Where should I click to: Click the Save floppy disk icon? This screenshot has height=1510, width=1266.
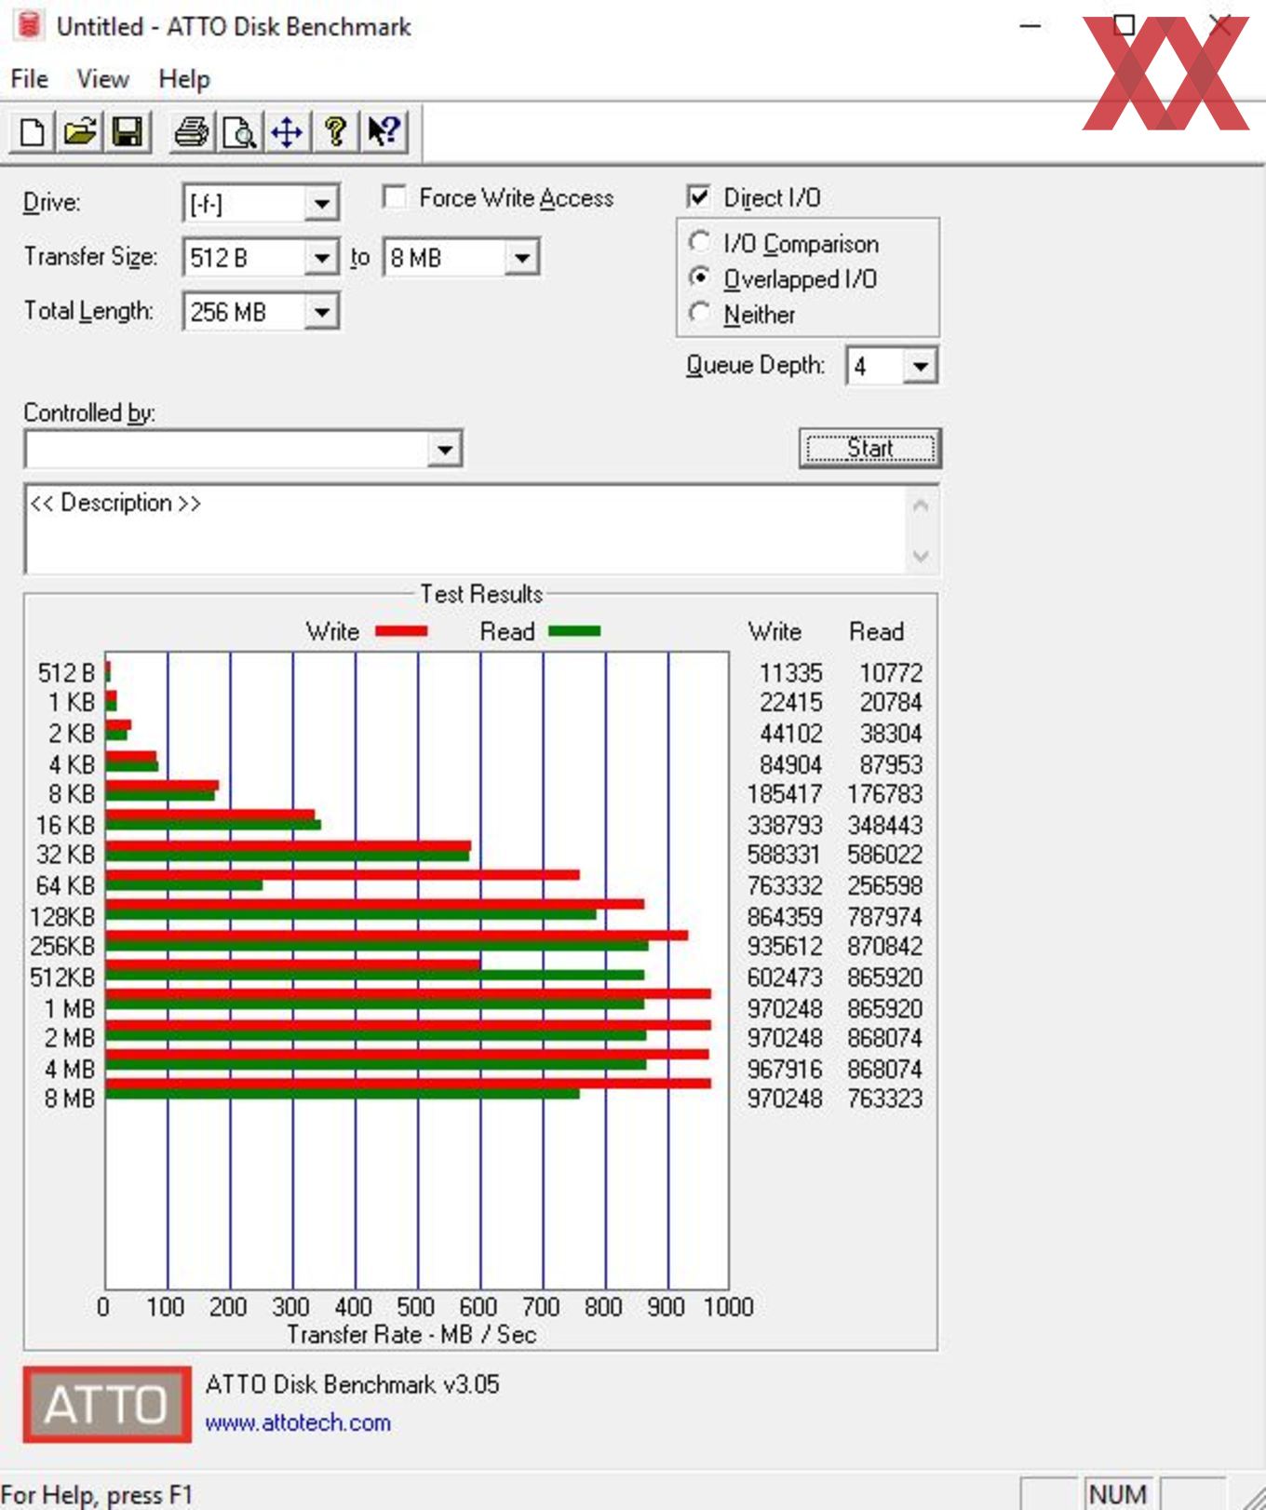(x=128, y=132)
